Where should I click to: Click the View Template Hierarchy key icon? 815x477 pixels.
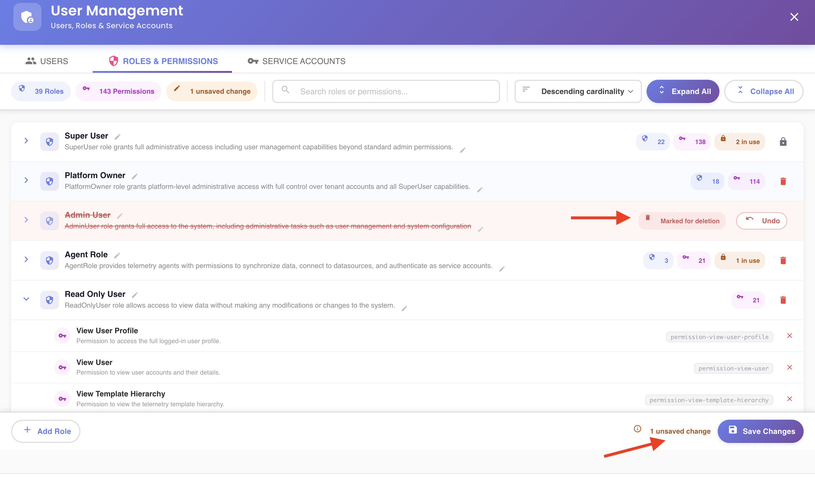(62, 399)
